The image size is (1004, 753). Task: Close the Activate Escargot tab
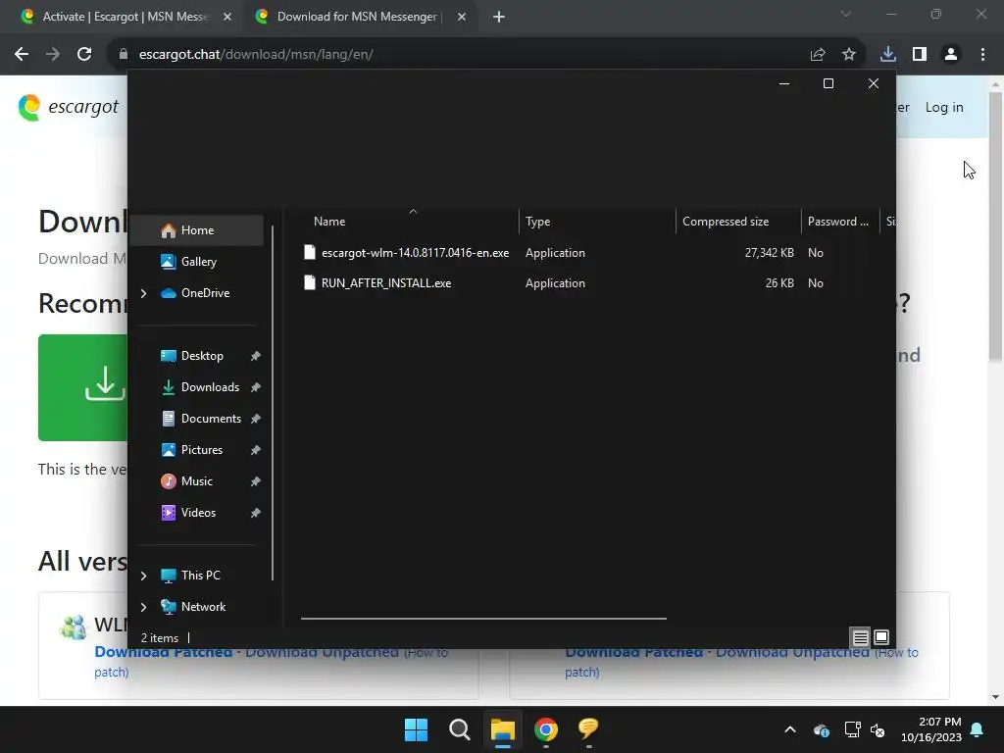point(227,18)
